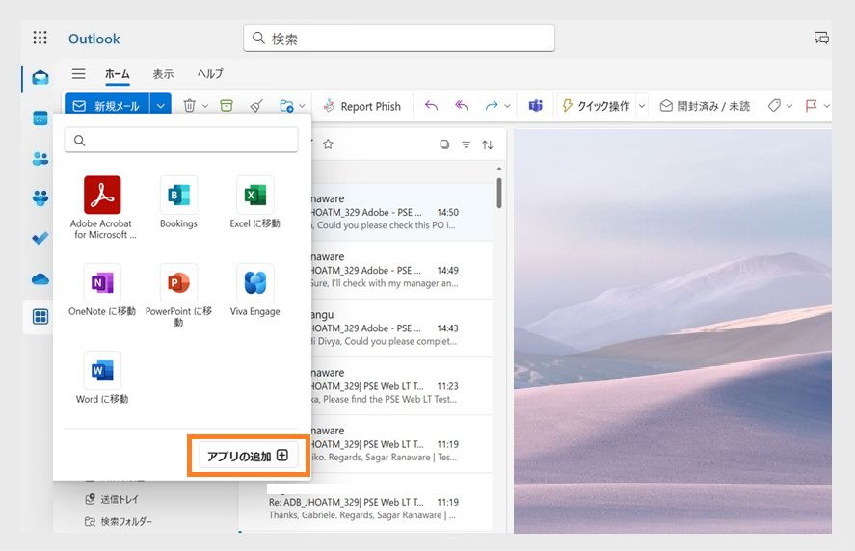Open the Bookings app
Image resolution: width=855 pixels, height=551 pixels.
coord(178,201)
